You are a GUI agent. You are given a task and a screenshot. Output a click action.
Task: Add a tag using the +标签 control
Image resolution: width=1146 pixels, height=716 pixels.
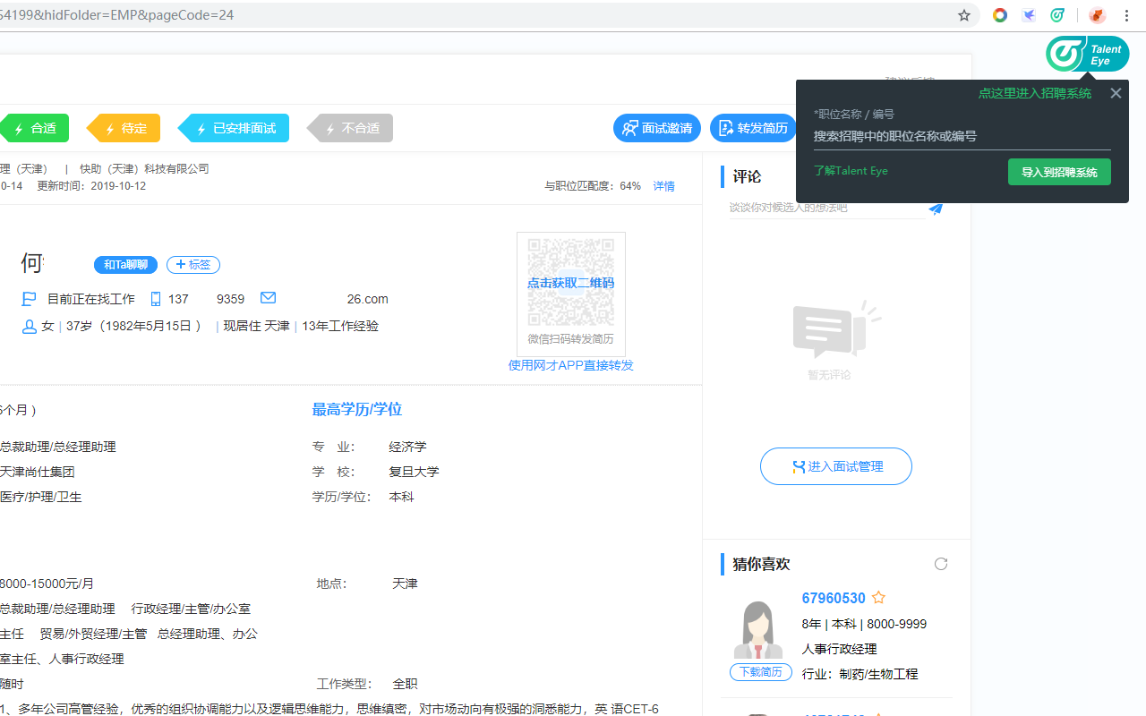192,264
